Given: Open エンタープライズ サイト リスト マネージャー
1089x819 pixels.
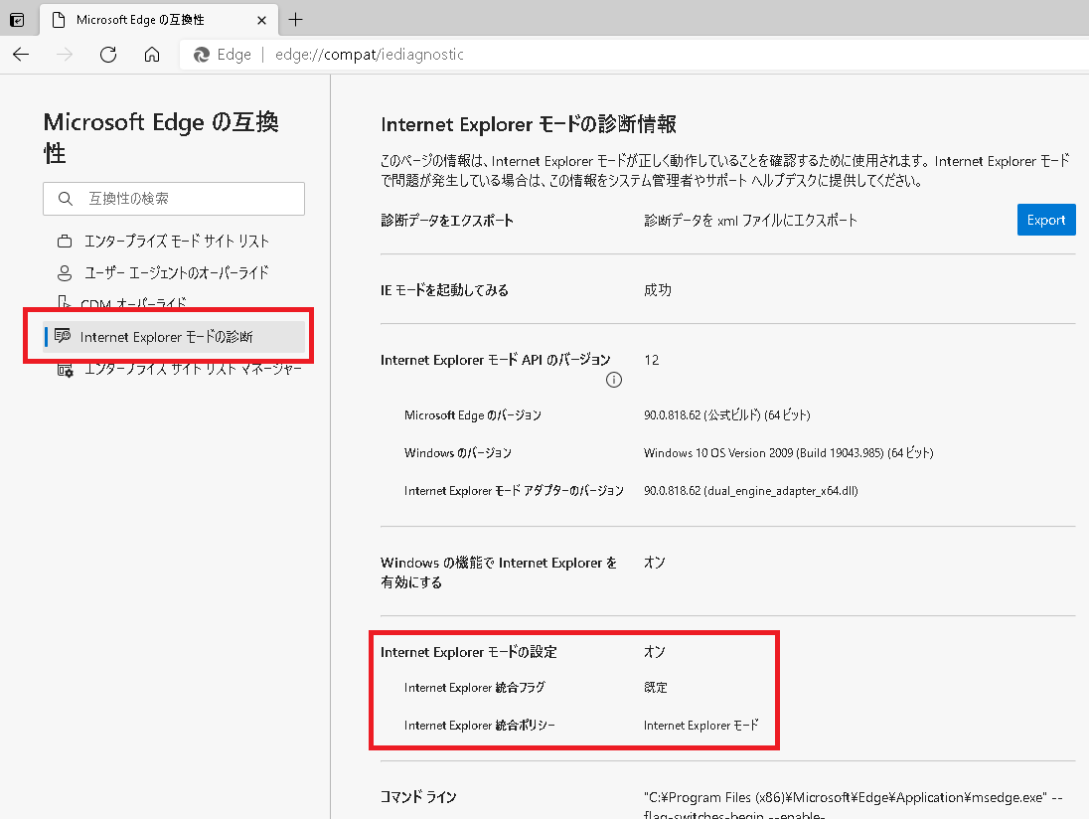Looking at the screenshot, I should (193, 369).
